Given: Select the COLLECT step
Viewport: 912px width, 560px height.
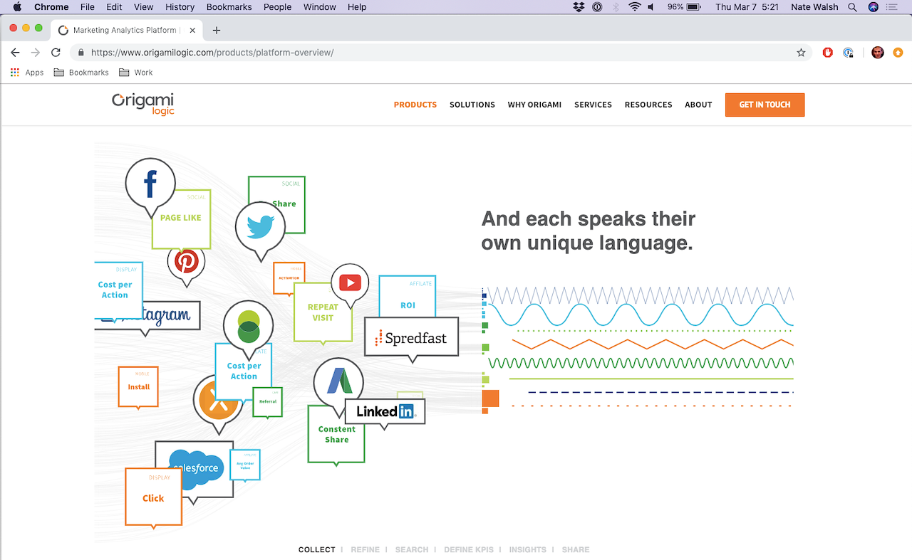Looking at the screenshot, I should [316, 550].
